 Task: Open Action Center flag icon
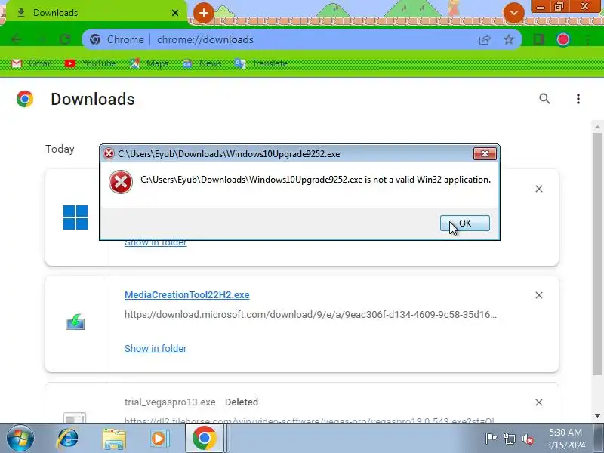pos(491,439)
